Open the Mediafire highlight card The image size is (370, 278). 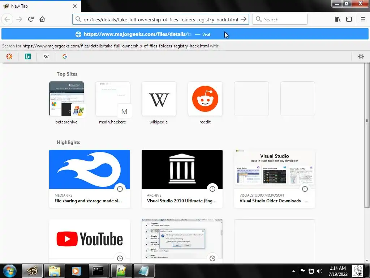90,179
